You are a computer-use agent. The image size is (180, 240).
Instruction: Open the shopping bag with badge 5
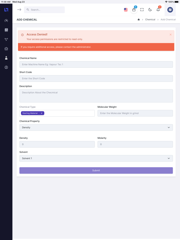[134, 10]
